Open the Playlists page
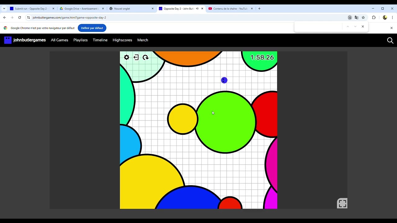Image resolution: width=397 pixels, height=223 pixels. (x=80, y=40)
